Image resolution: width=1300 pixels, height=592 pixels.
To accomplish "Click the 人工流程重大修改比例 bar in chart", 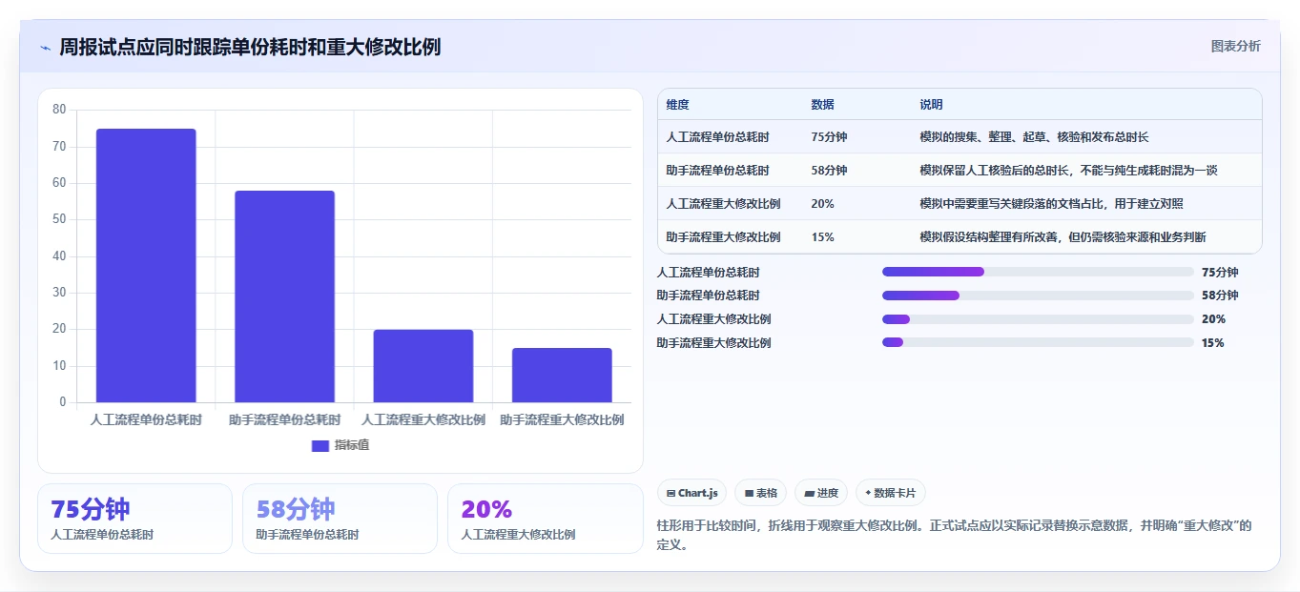I will click(x=423, y=366).
